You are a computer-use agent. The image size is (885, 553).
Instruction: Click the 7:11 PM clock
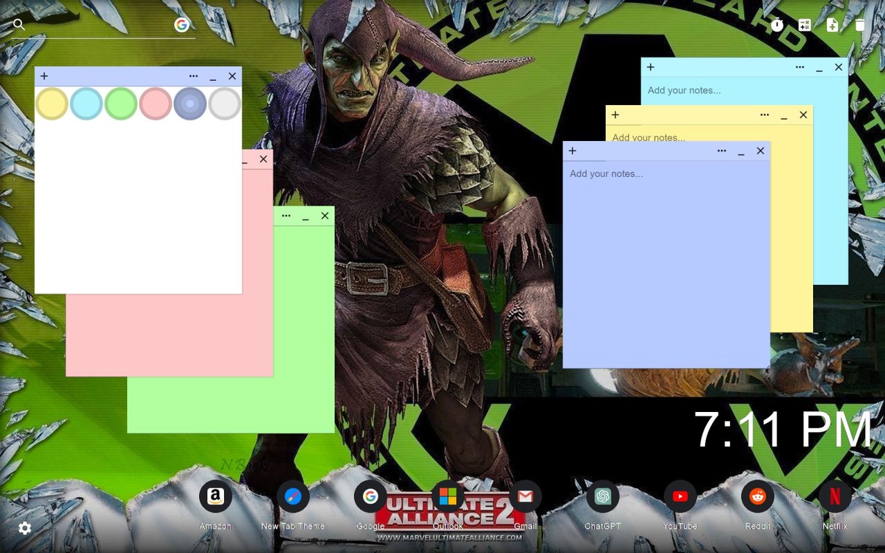point(783,430)
